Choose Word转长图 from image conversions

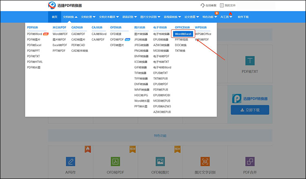(142, 101)
